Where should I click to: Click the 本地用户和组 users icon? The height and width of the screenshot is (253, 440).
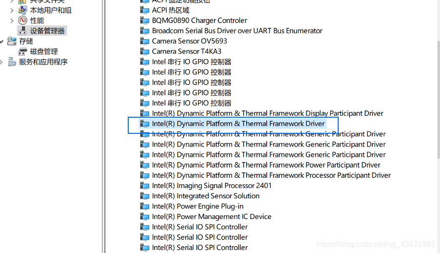23,10
